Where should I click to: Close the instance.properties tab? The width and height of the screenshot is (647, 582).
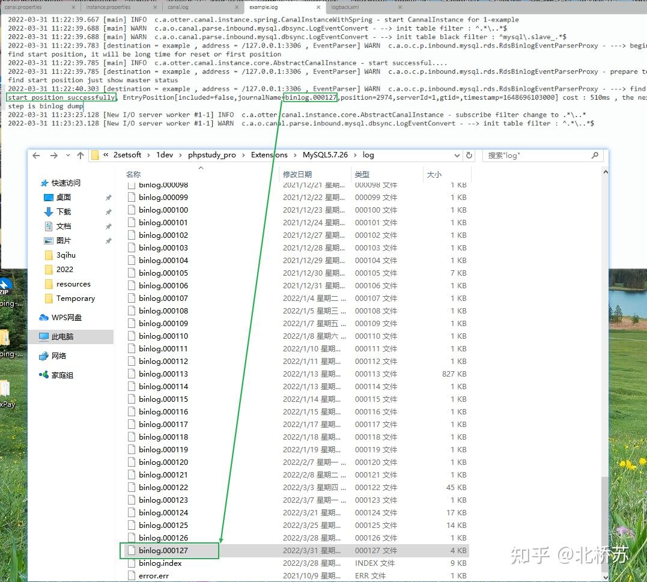(x=155, y=7)
